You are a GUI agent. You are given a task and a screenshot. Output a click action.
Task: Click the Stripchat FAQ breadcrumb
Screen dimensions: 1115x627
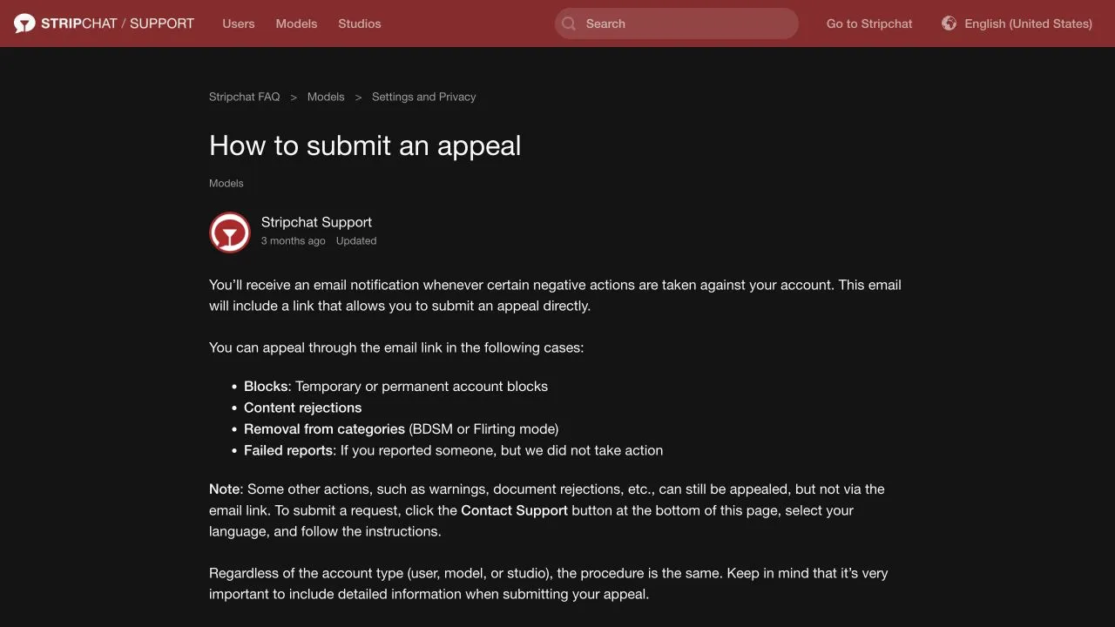coord(245,97)
